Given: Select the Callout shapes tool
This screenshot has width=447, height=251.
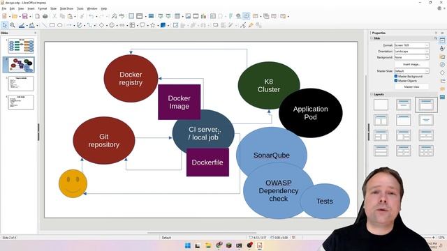Looking at the screenshot, I should 142,25.
